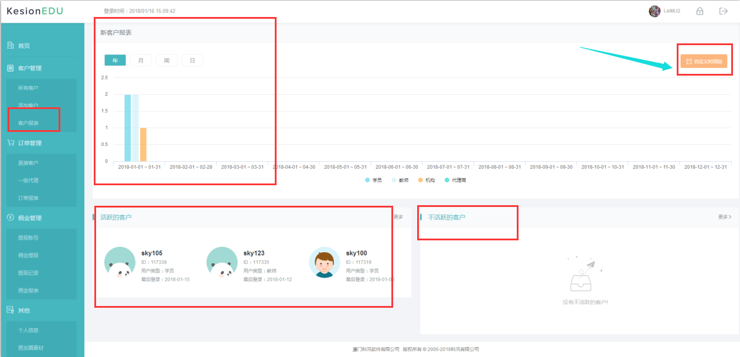Click 最后登录：2018-01-15 text
Image resolution: width=740 pixels, height=357 pixels.
click(165, 280)
